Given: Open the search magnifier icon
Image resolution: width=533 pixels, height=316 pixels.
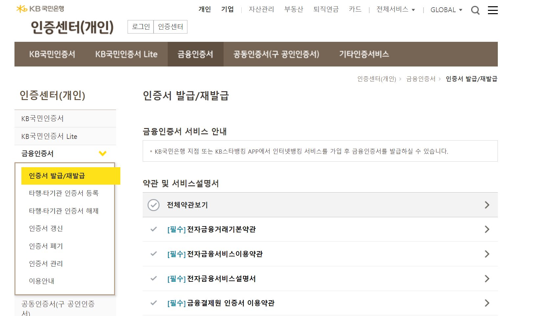Looking at the screenshot, I should coord(475,10).
